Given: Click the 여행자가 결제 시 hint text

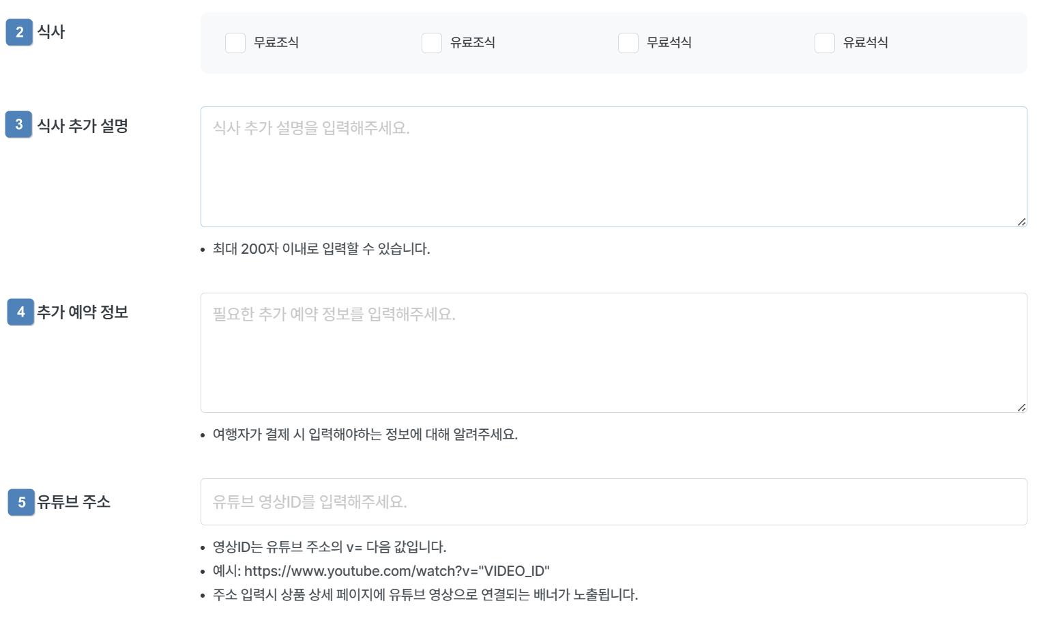Looking at the screenshot, I should [365, 435].
